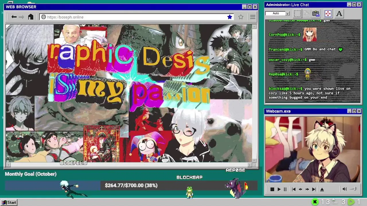Click oscar_cozy@kick username in chat
The image size is (367, 206).
tap(288, 60)
